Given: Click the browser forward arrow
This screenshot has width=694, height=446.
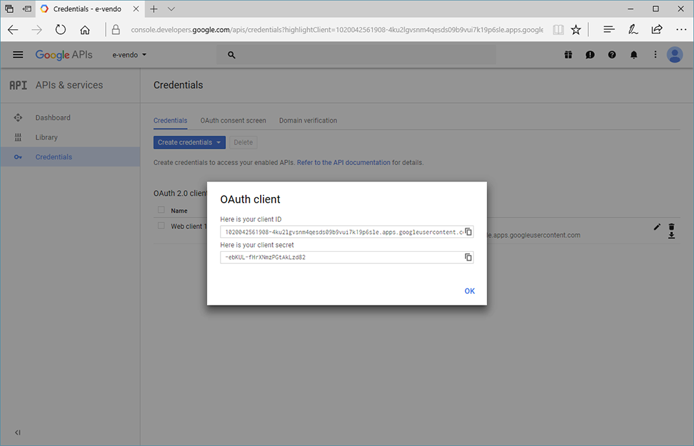Looking at the screenshot, I should click(x=37, y=29).
